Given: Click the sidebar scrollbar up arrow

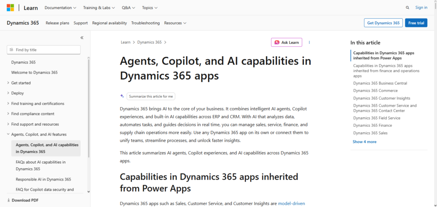Looking at the screenshot, I should click(x=89, y=58).
